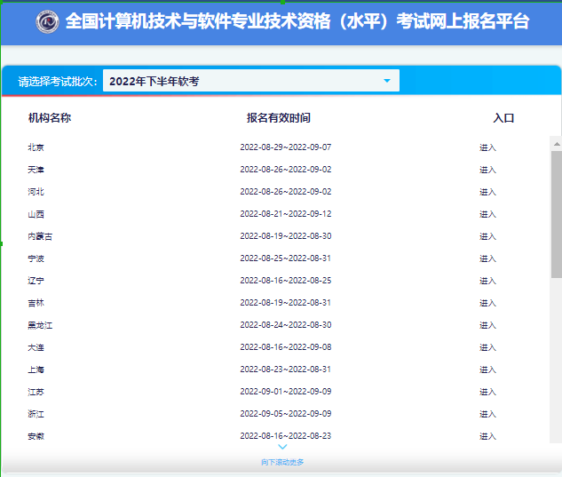The image size is (562, 477).
Task: Click the 内蒙古 institution name
Action: click(x=40, y=236)
